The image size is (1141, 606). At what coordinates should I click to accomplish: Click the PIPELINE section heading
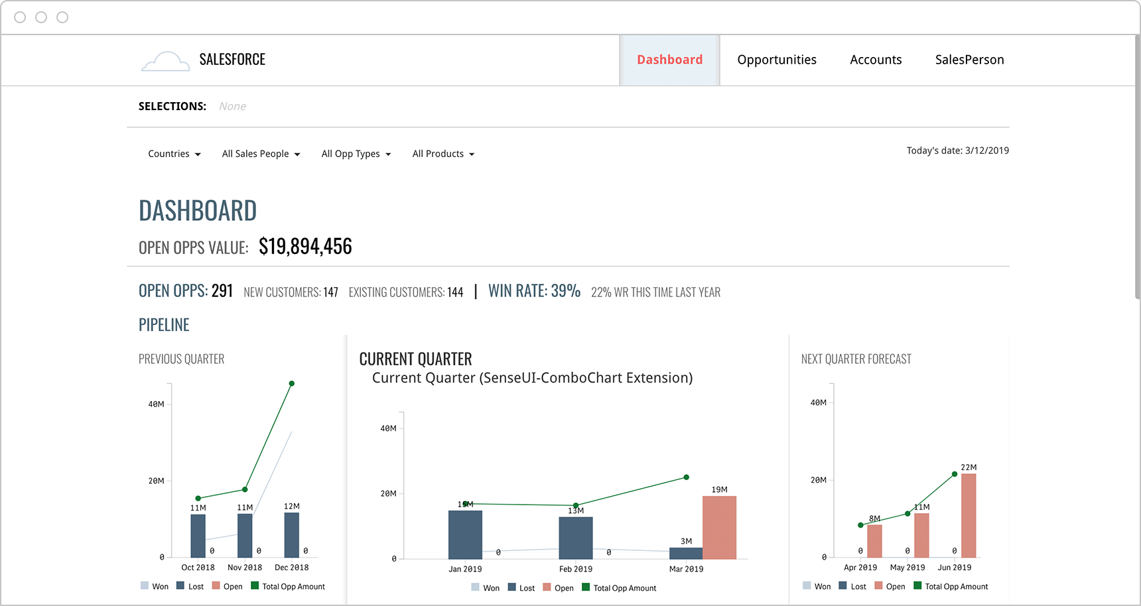point(164,325)
